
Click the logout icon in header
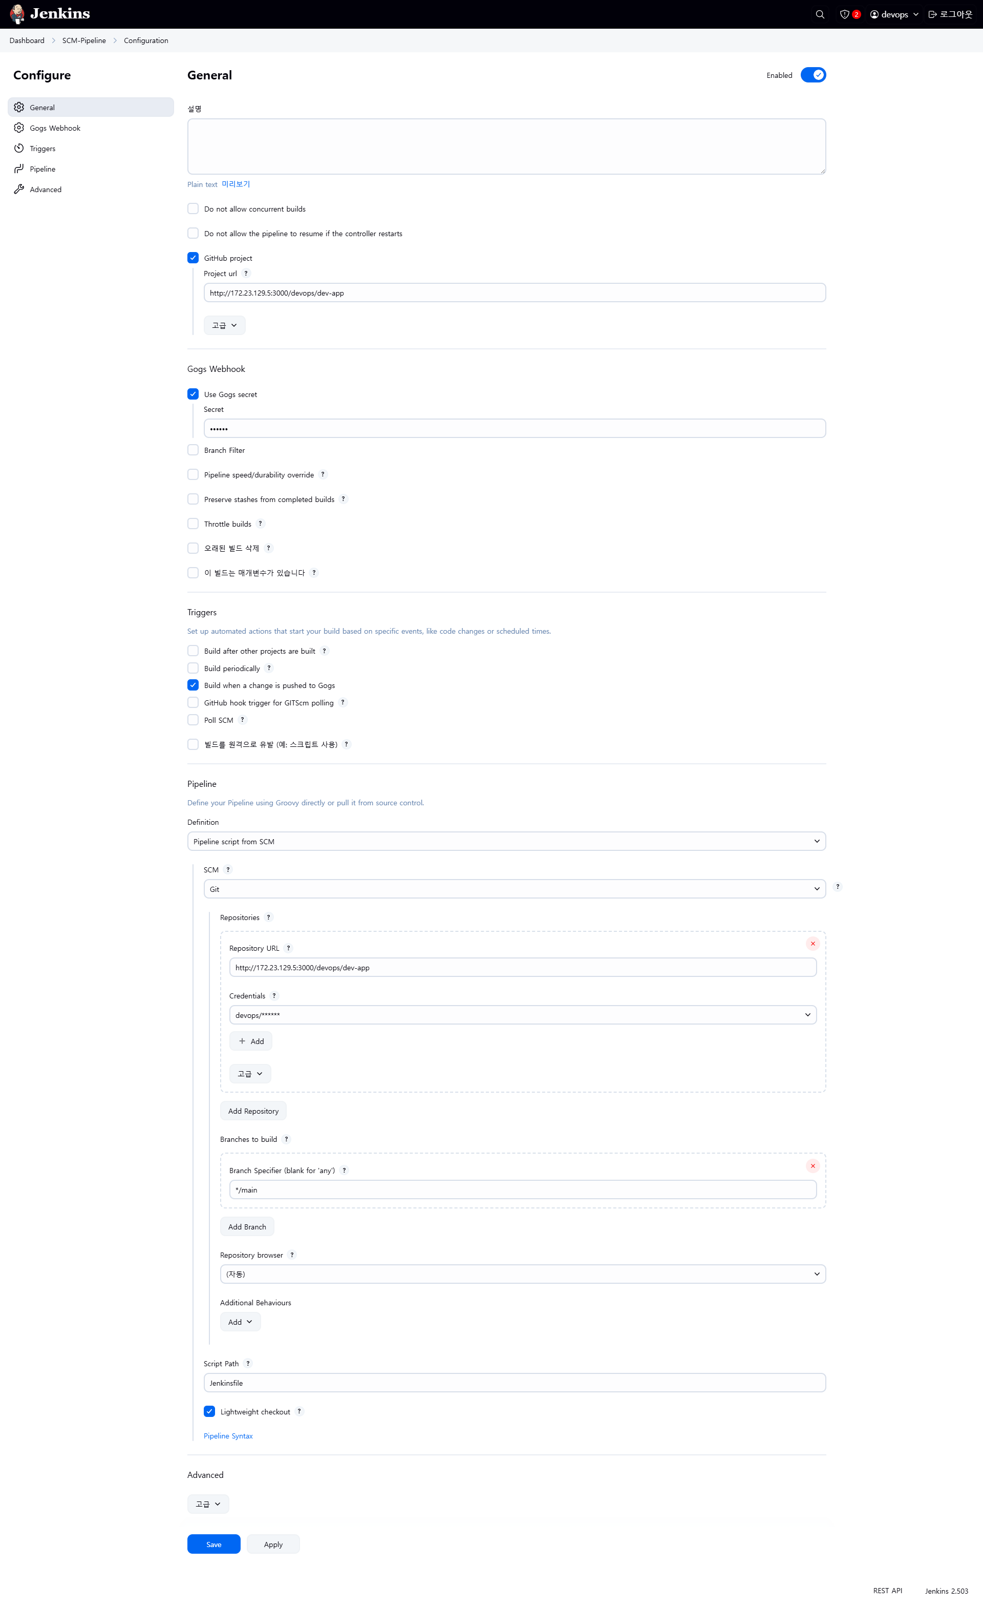click(932, 14)
